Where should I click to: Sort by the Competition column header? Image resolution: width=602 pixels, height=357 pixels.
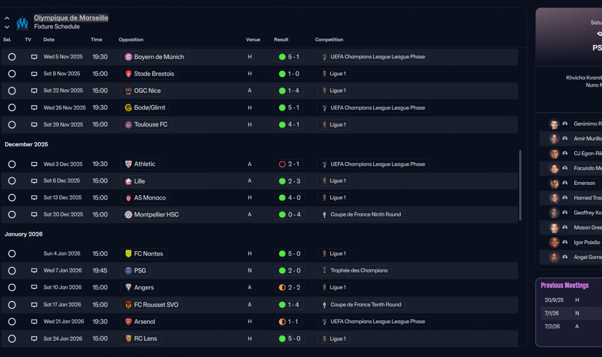tap(329, 40)
